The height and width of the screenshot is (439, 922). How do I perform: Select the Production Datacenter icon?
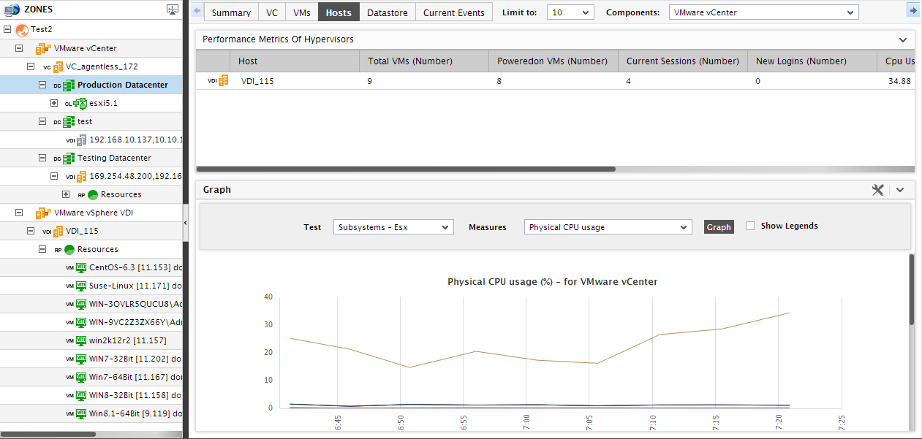69,85
